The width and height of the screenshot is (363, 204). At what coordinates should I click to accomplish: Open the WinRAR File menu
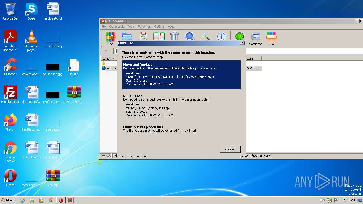coord(104,27)
